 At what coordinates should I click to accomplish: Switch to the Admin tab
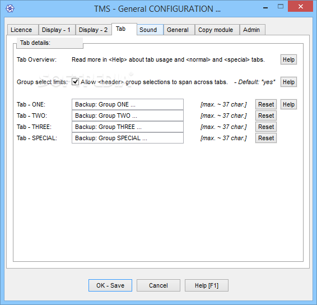(x=252, y=30)
